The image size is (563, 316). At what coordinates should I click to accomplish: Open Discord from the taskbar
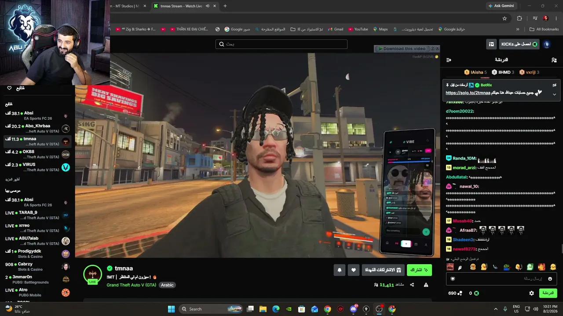tap(353, 309)
